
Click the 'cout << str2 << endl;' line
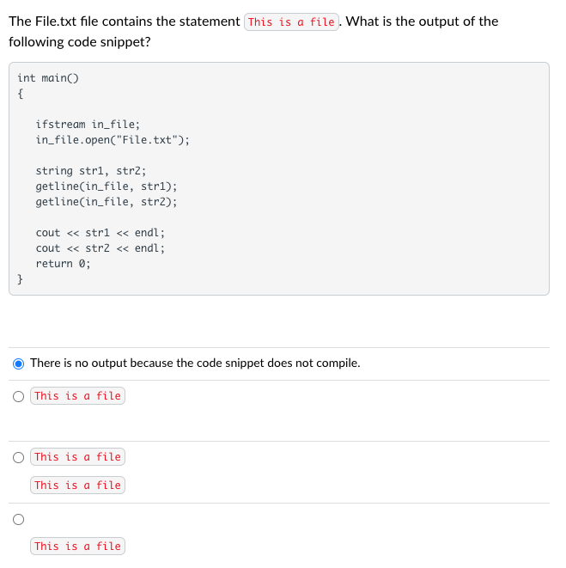100,248
